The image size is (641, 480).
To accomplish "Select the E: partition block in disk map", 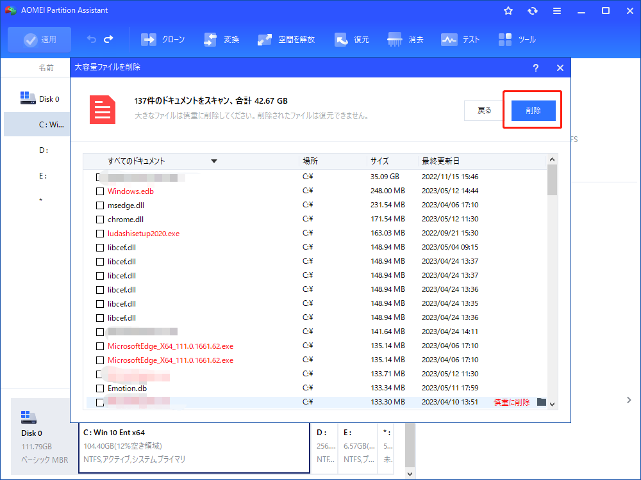I will pyautogui.click(x=358, y=447).
